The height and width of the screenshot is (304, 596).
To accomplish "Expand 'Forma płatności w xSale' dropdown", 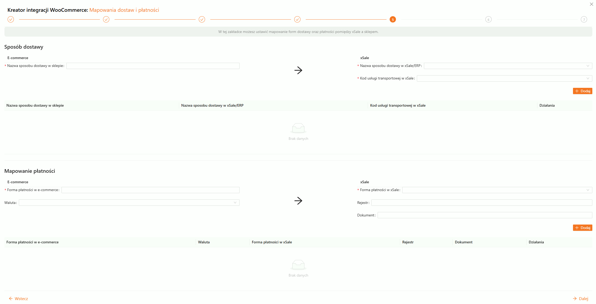I will pos(497,190).
